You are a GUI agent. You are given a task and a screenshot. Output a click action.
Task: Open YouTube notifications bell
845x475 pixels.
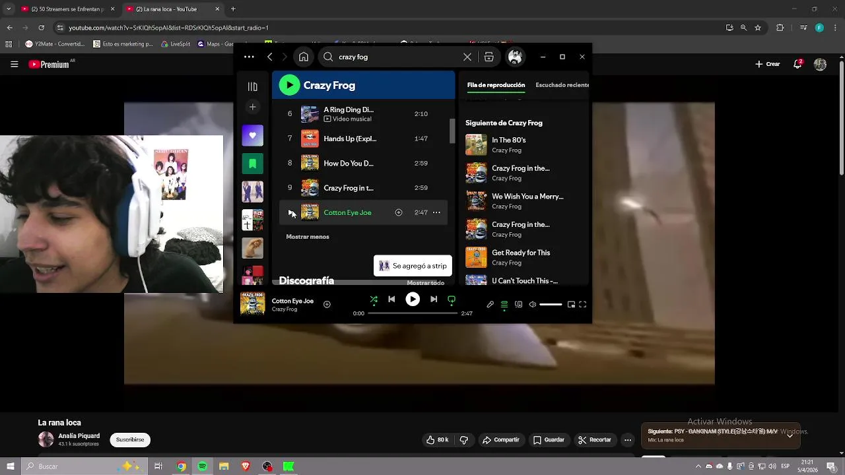tap(798, 64)
